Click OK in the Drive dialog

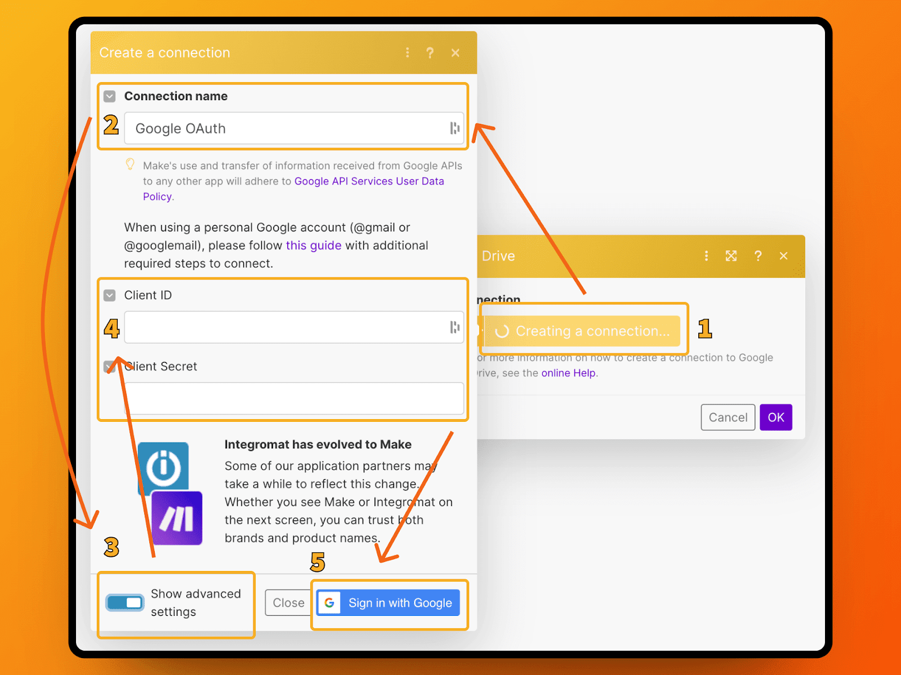[776, 417]
